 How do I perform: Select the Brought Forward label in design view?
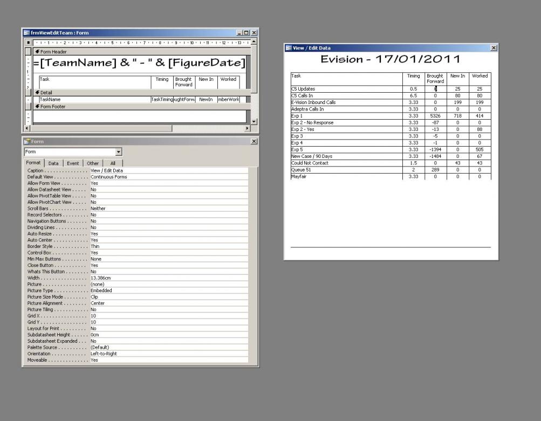tap(184, 82)
